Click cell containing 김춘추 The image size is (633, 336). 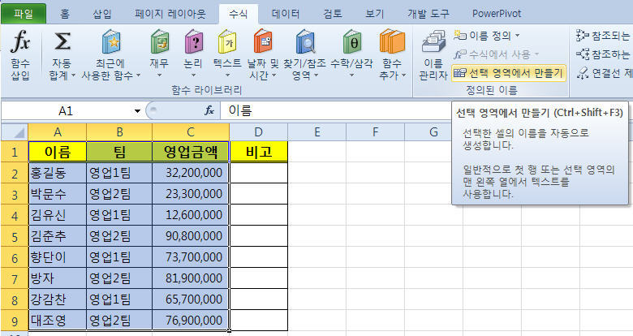[x=58, y=236]
